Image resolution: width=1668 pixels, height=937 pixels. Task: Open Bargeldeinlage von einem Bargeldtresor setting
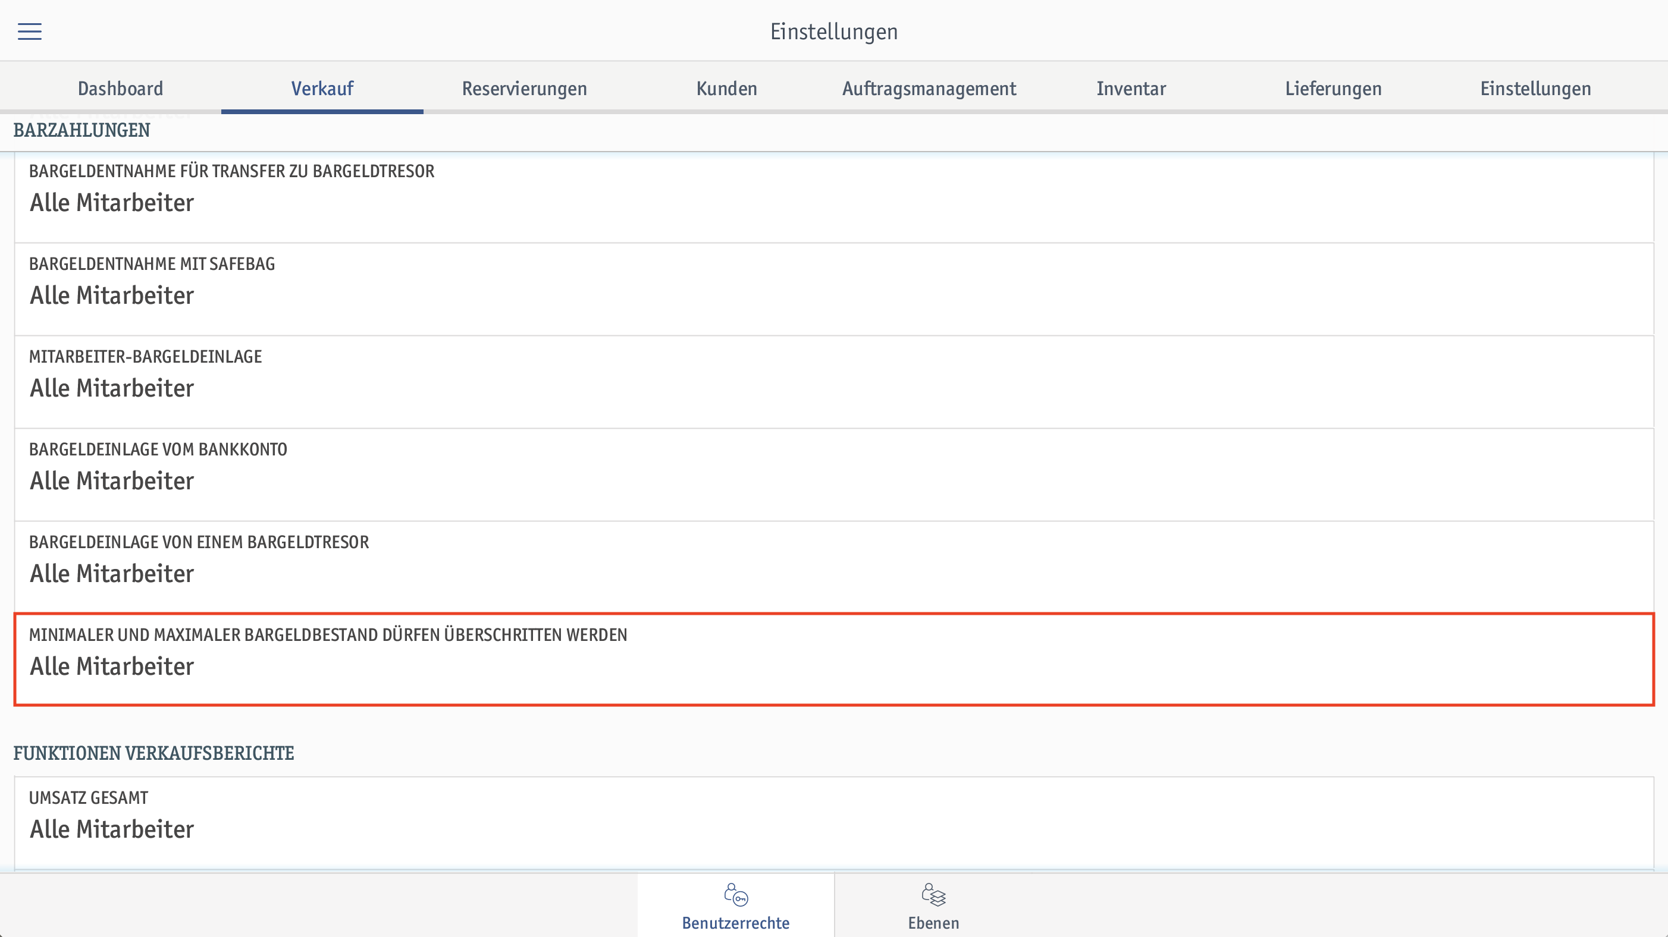point(834,567)
